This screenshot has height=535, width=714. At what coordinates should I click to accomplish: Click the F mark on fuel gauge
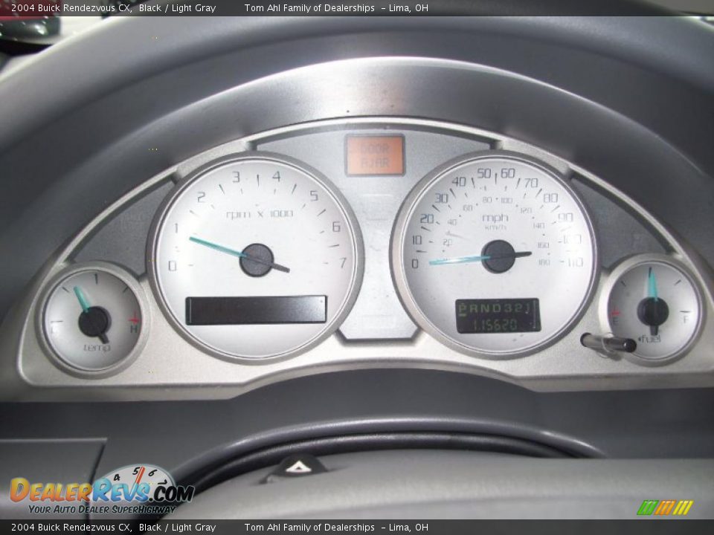click(686, 320)
